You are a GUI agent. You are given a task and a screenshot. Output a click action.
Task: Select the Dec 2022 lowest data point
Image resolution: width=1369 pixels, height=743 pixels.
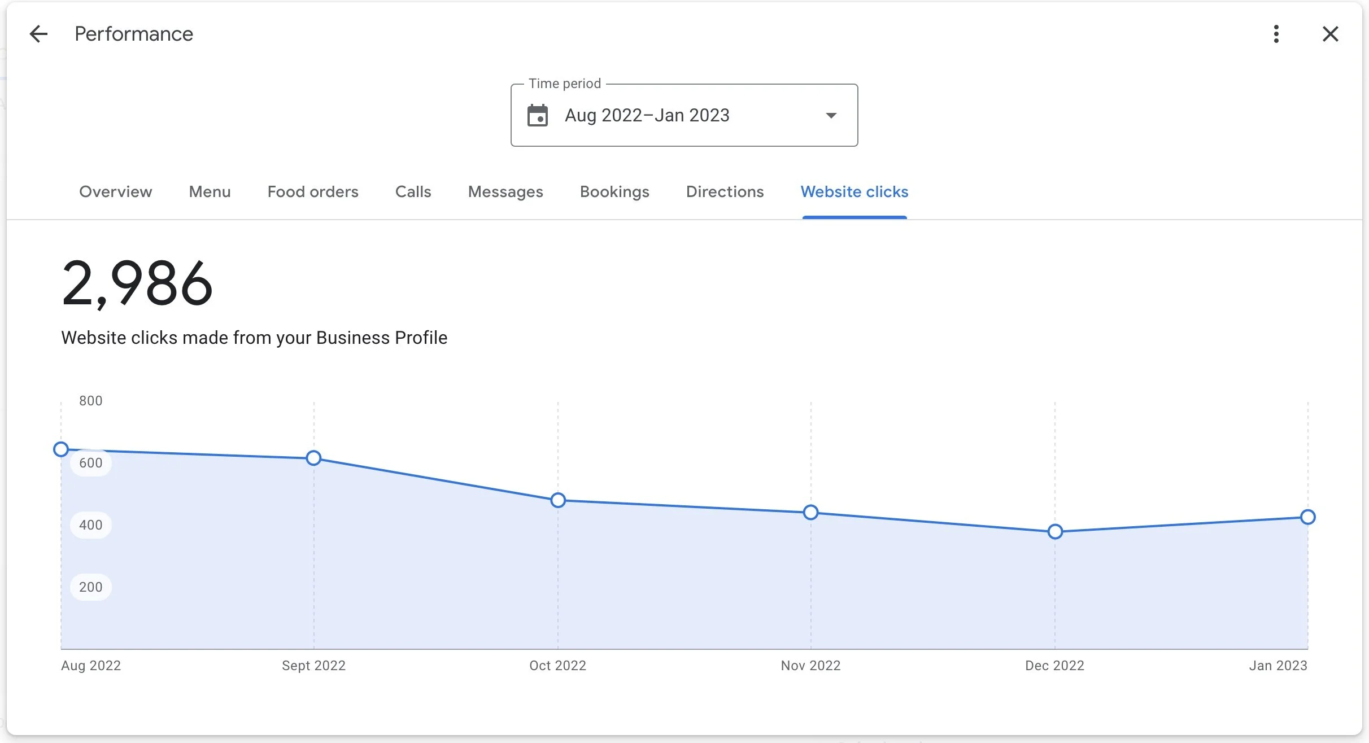tap(1055, 531)
